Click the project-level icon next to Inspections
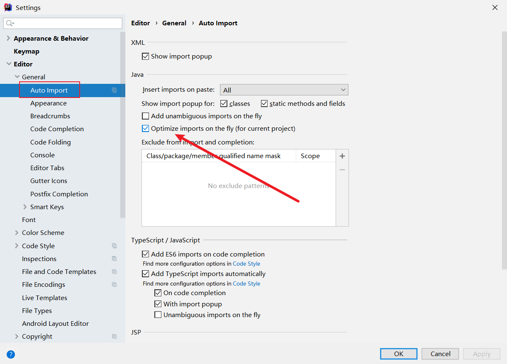Screen dimensions: 507x364 click(x=115, y=259)
